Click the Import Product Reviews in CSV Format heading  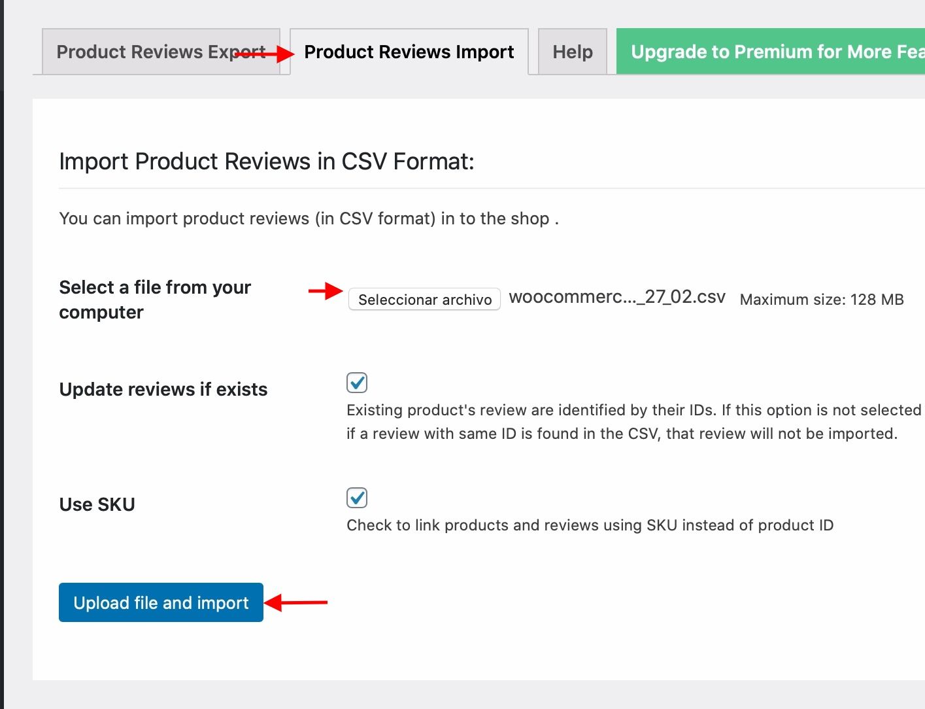click(x=267, y=162)
